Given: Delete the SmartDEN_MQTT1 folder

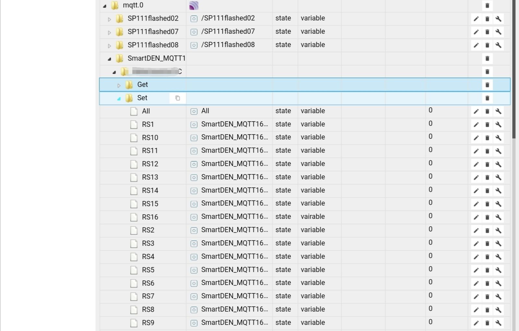Looking at the screenshot, I should tap(487, 59).
